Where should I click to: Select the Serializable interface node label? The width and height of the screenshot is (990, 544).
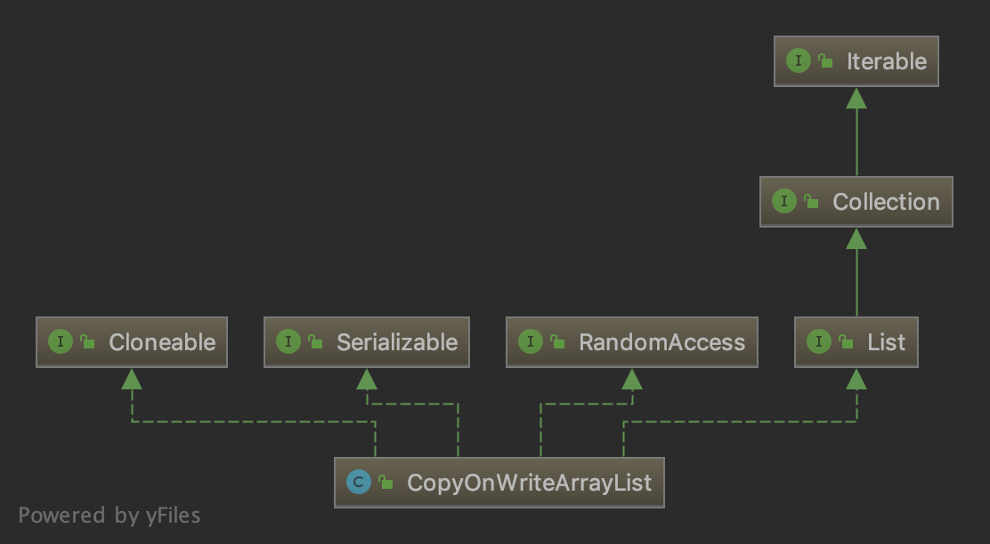tap(397, 342)
